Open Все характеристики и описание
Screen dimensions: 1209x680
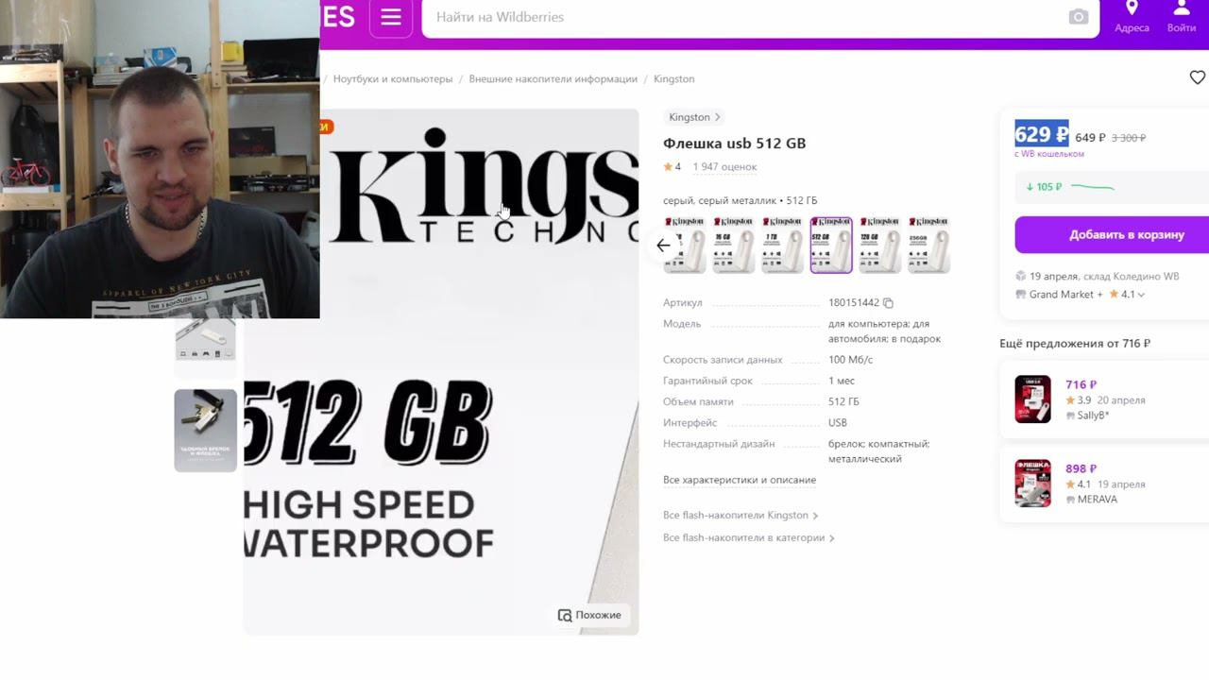(x=740, y=480)
